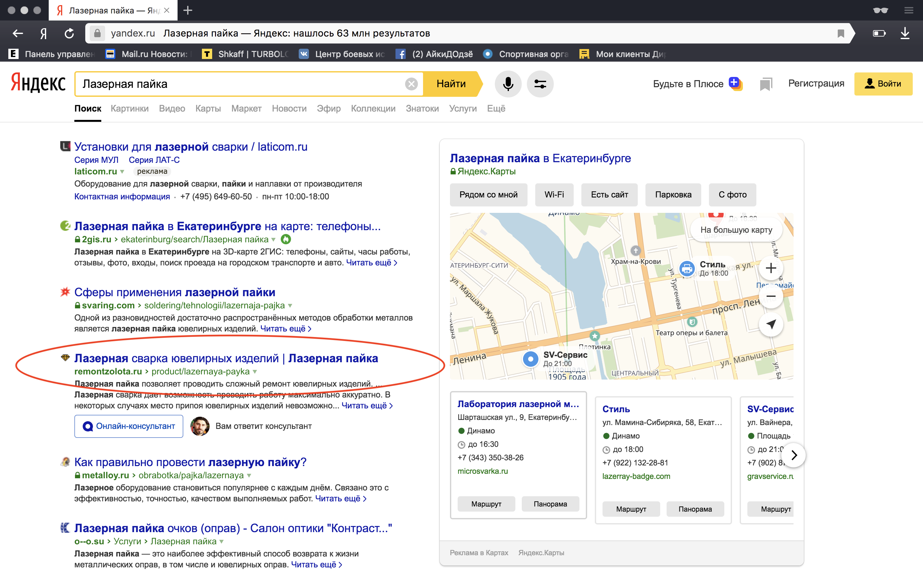Click inside the Лазерная пайка search field

click(240, 84)
